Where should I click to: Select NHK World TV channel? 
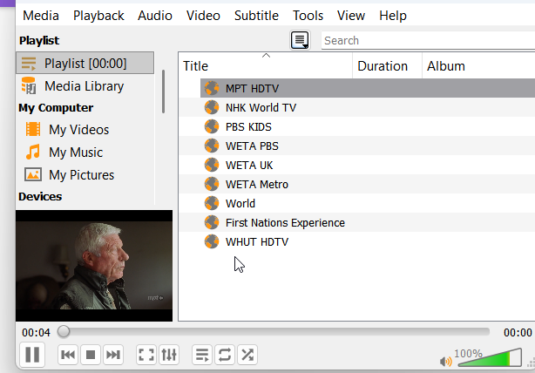click(261, 107)
